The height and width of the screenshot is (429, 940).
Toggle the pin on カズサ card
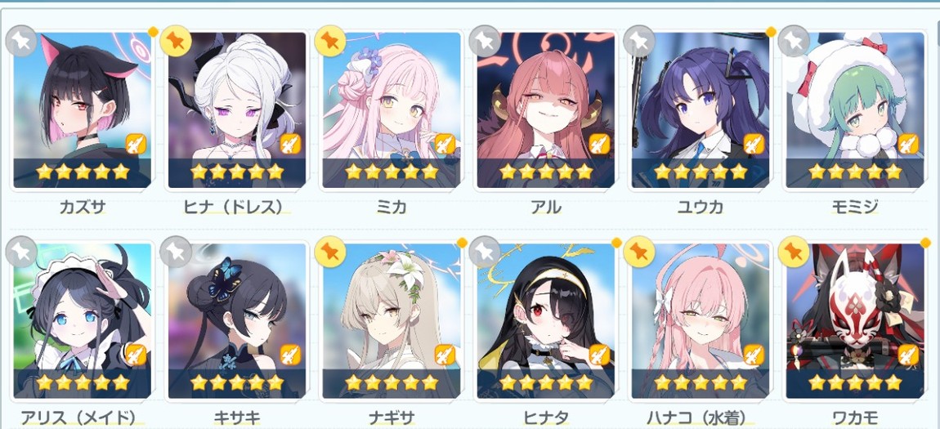coord(20,41)
